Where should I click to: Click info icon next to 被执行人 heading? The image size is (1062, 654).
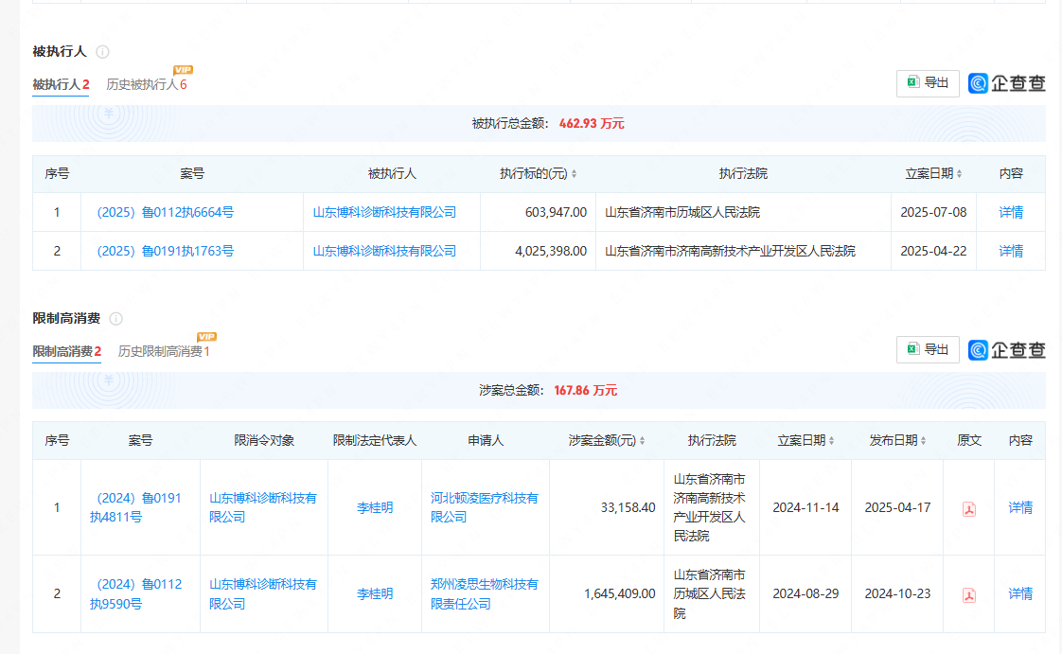[102, 52]
